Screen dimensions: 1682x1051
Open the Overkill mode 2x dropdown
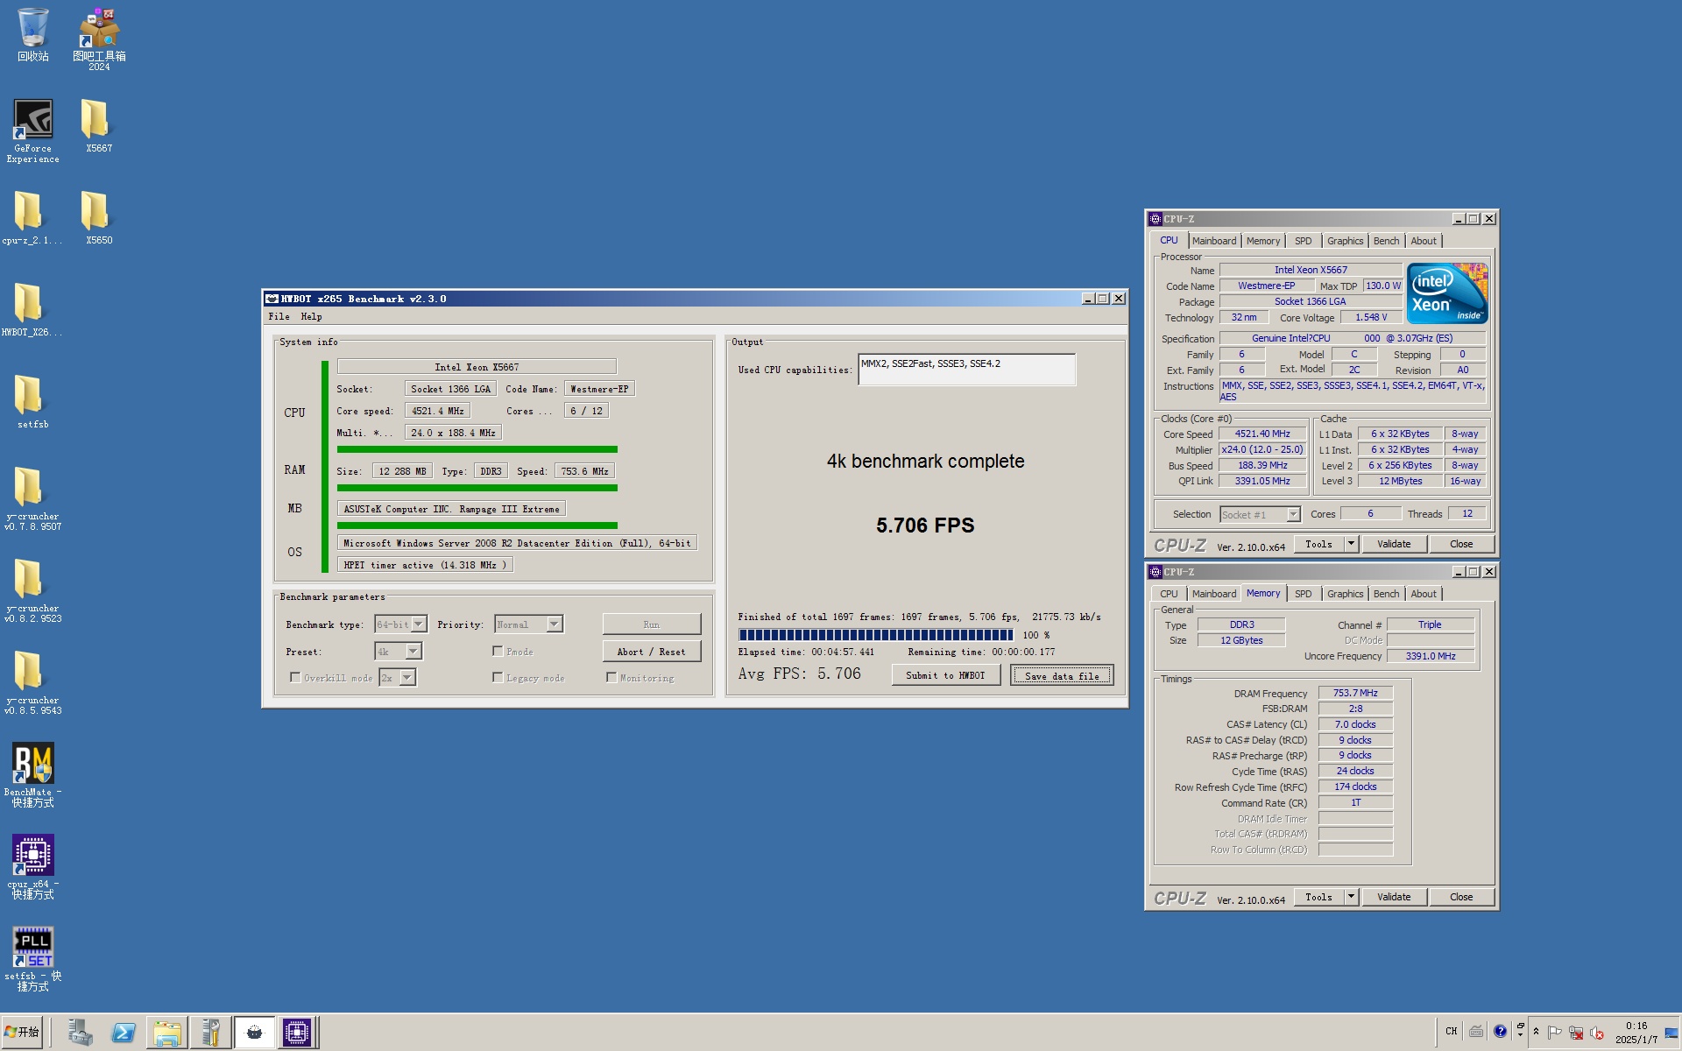[407, 678]
